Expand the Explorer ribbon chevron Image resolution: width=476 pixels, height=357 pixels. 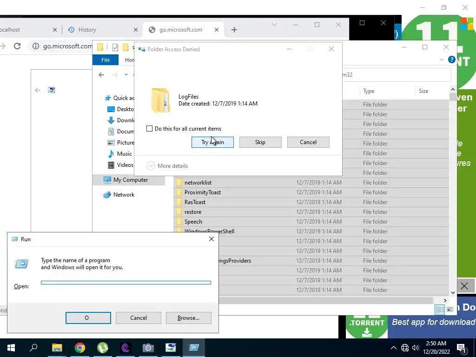pos(442,60)
